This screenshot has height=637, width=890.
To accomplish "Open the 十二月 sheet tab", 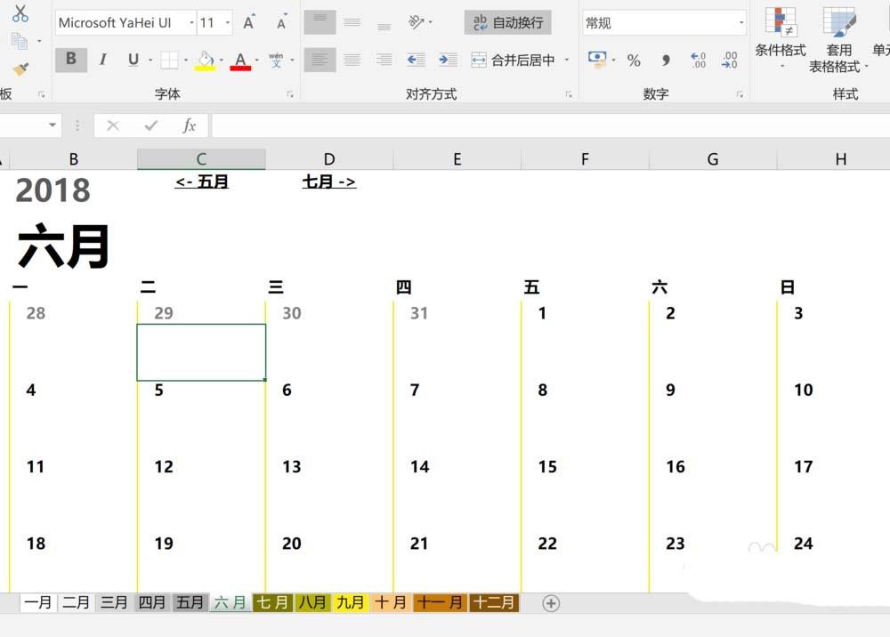I will point(492,602).
